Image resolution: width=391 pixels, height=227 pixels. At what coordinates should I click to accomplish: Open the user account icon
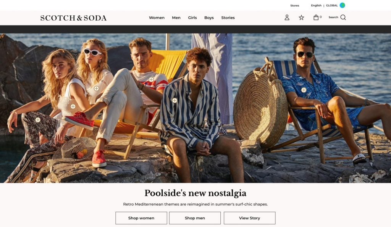tap(287, 18)
